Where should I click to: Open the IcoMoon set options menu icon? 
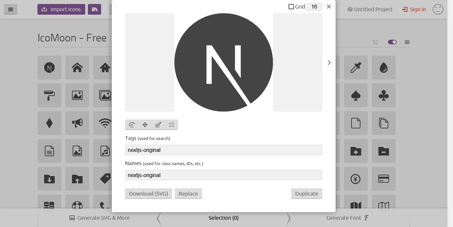[407, 42]
